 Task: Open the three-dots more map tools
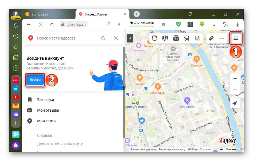point(222,38)
